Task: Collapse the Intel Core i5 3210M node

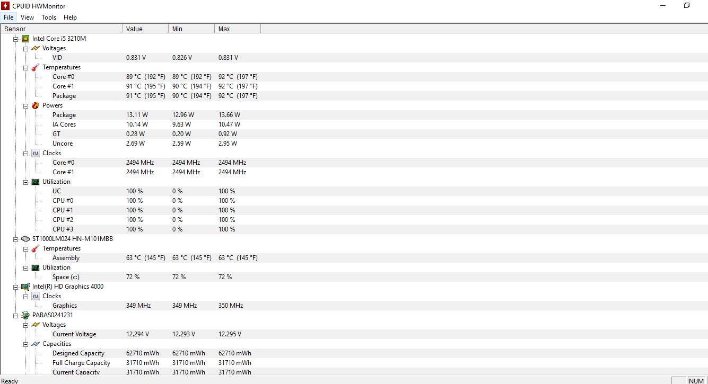Action: point(16,39)
